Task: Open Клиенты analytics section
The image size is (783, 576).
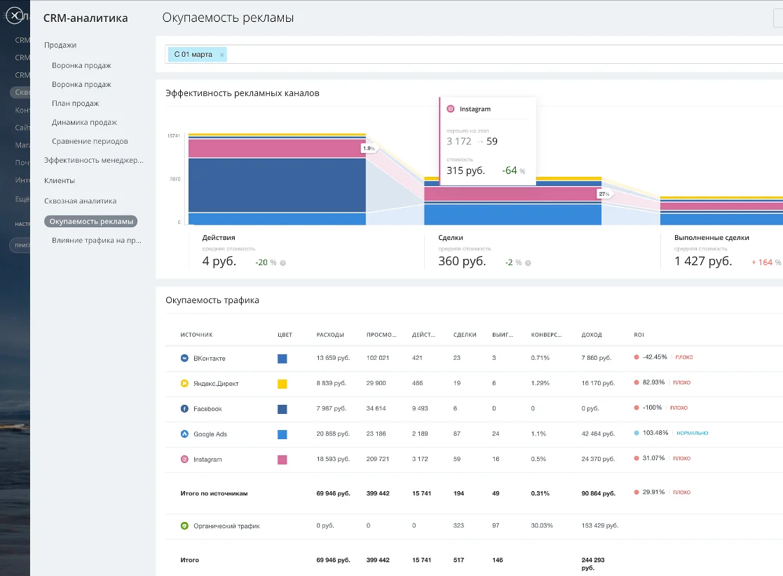Action: click(60, 180)
